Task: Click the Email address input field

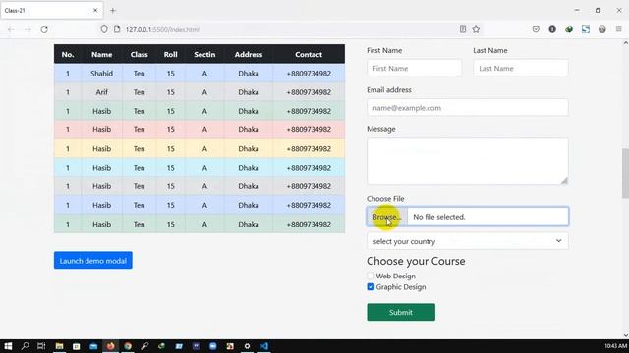Action: point(468,108)
